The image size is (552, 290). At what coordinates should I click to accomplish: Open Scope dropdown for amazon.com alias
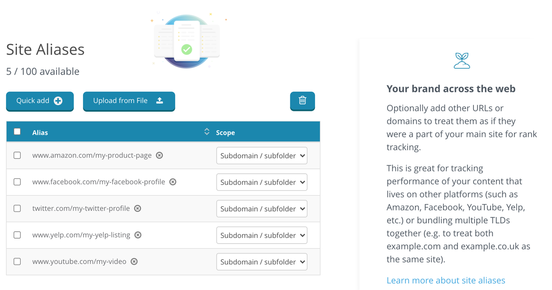point(262,156)
